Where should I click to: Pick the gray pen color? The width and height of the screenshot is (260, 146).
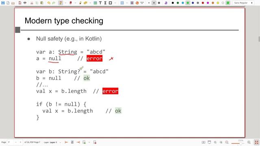pos(198,3)
